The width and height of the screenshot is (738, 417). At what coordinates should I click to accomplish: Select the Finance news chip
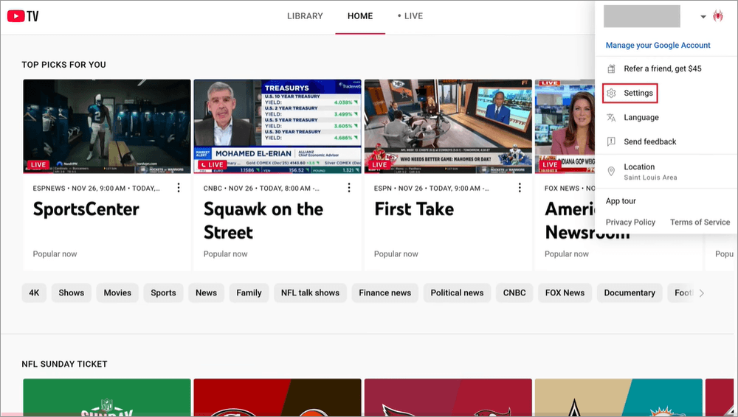coord(385,293)
